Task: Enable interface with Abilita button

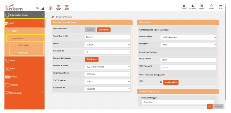Action: (x=90, y=30)
